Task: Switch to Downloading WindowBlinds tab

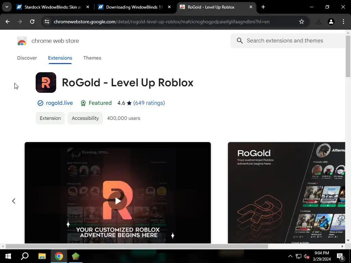Action: click(134, 7)
